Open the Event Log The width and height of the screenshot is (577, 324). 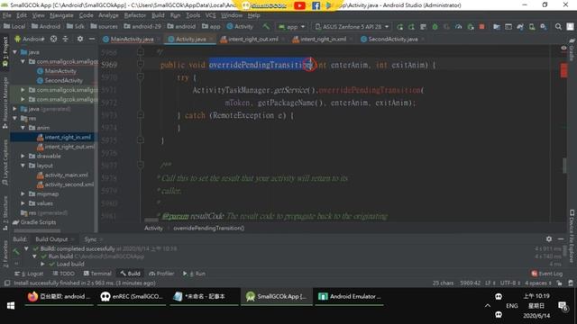547,274
